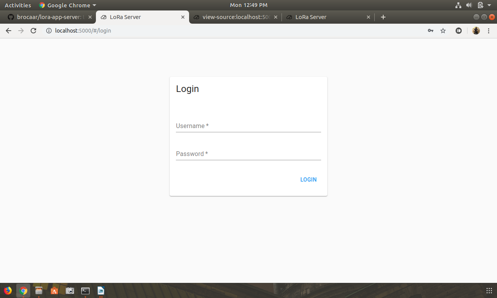
Task: Close the view-source:localhost tab
Action: coord(276,17)
